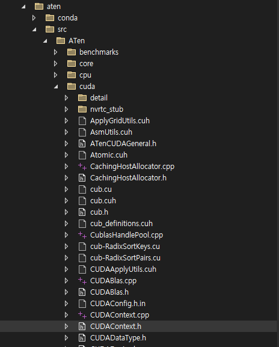Open the core folder entry
The width and height of the screenshot is (279, 347).
pyautogui.click(x=87, y=64)
